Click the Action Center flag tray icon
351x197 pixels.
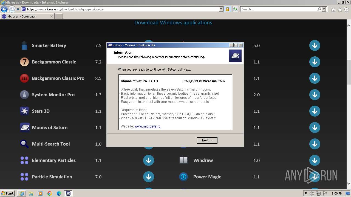pyautogui.click(x=325, y=193)
